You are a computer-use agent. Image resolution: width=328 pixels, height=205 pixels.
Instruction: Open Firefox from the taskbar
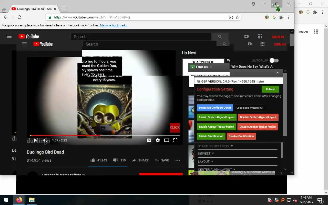pos(19,200)
